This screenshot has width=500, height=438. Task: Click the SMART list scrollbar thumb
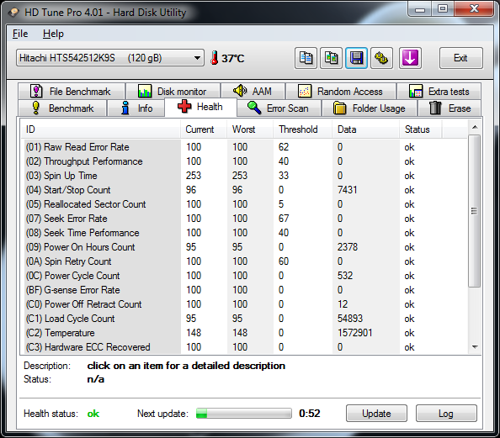(475, 211)
